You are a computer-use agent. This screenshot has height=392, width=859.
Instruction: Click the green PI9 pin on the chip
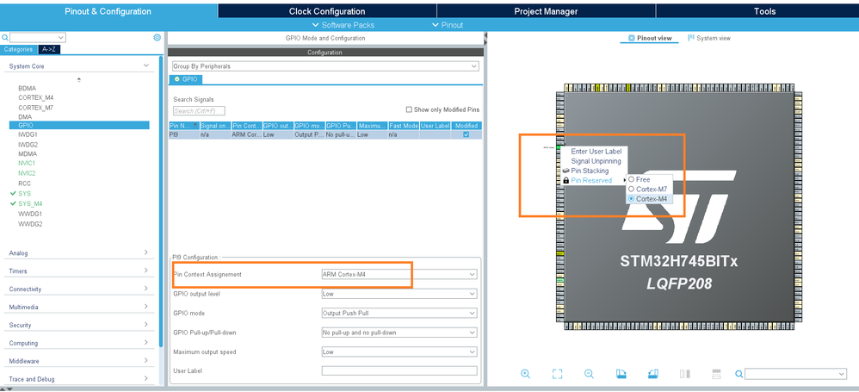(x=559, y=147)
